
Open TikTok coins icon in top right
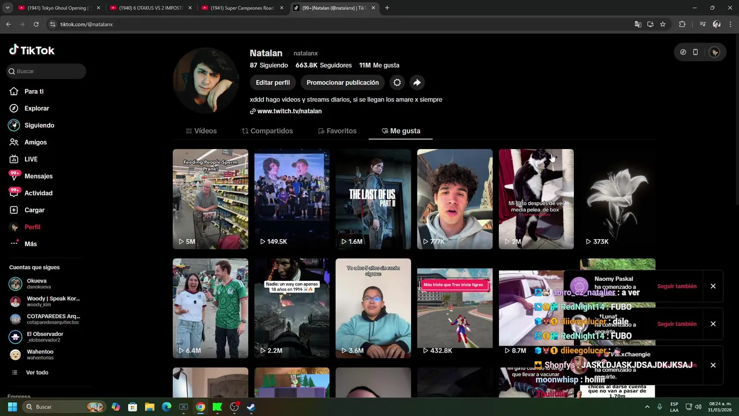[683, 52]
